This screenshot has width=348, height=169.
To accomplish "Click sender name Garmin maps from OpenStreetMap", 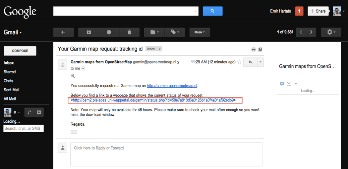I will 101,62.
